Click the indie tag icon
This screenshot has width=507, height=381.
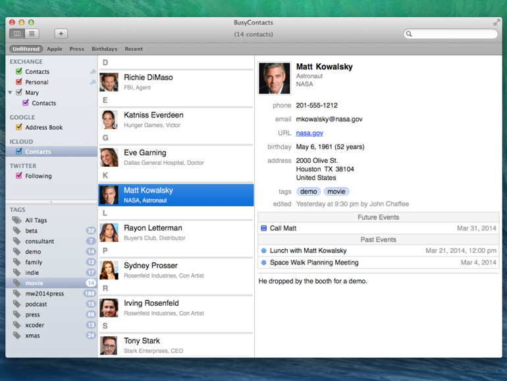click(x=17, y=272)
